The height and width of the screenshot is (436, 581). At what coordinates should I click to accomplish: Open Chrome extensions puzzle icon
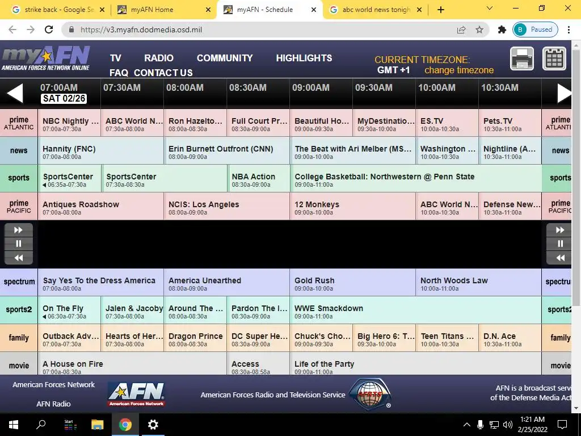(x=502, y=30)
